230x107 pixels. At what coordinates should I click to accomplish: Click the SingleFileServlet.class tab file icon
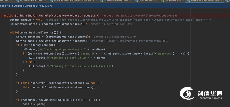(x=102, y=1)
